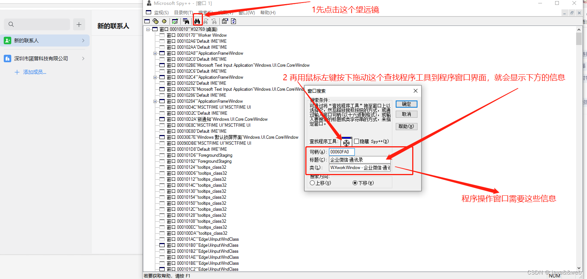Viewport: 587px width, 279px height.
Task: Select the 上移(U) radio button
Action: tap(312, 183)
